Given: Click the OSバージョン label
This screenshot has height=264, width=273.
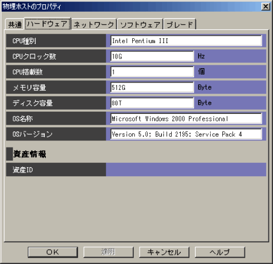Looking at the screenshot, I should pyautogui.click(x=33, y=134).
